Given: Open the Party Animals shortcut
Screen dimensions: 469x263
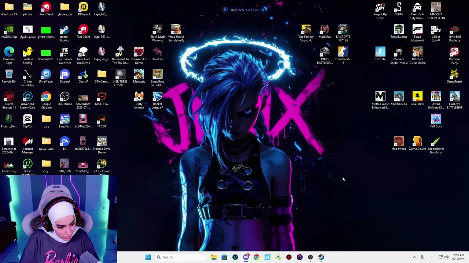Looking at the screenshot, I should coord(139,101).
